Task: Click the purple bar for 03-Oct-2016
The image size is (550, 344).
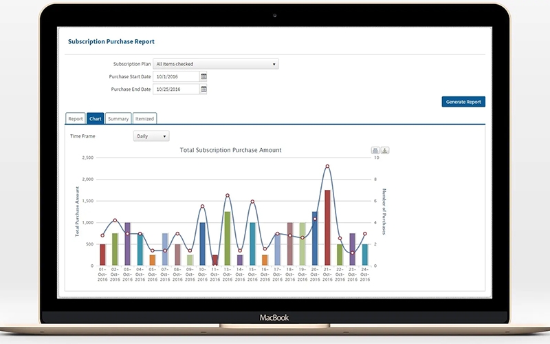Action: coord(127,244)
